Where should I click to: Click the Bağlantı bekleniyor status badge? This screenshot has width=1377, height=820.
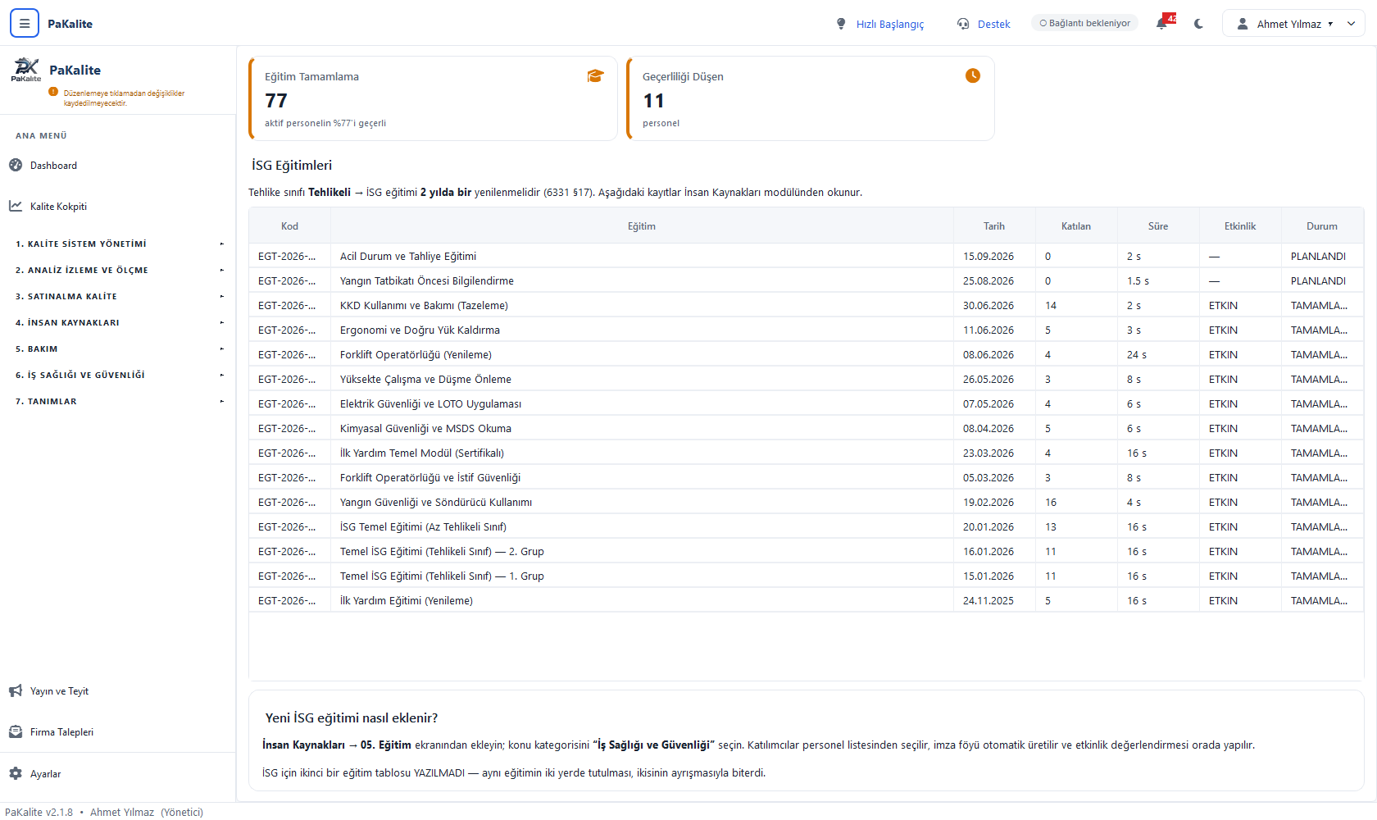click(1084, 23)
